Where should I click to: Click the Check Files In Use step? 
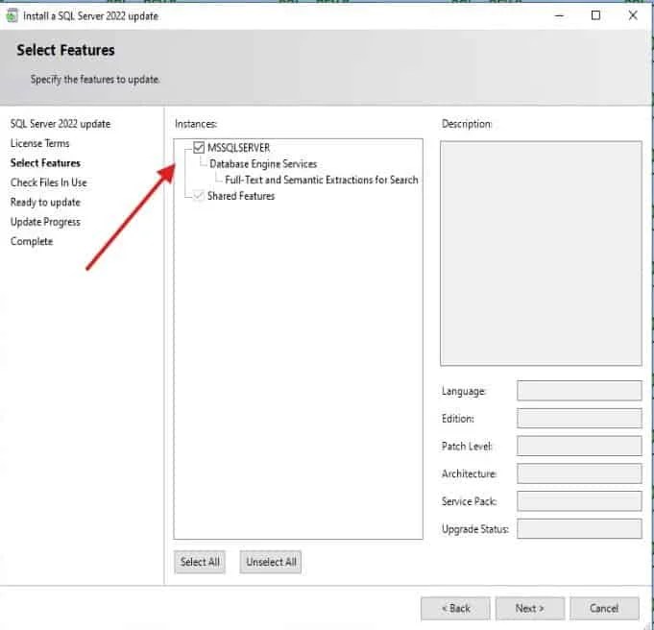tap(49, 182)
